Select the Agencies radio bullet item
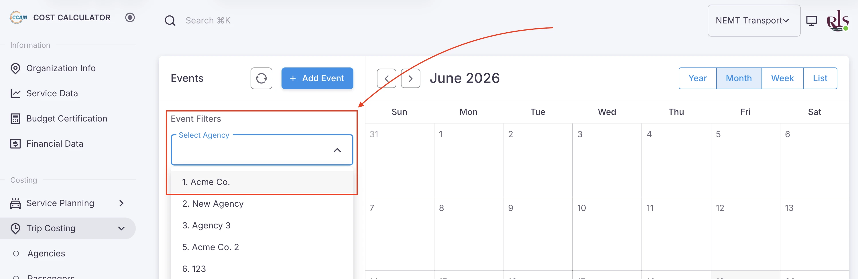Screen dimensions: 858x279 point(16,253)
